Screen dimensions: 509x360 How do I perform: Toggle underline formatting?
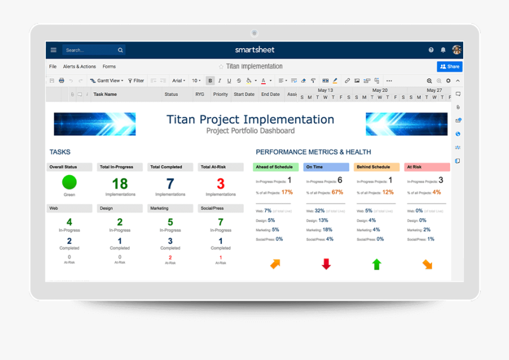tap(229, 81)
